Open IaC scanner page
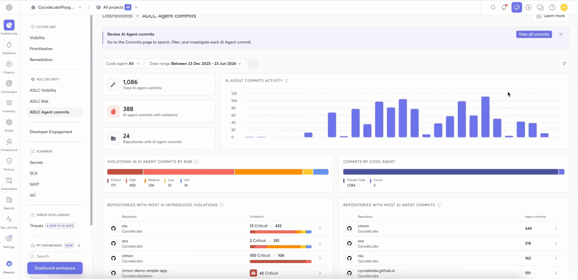The width and height of the screenshot is (578, 280). 33,195
